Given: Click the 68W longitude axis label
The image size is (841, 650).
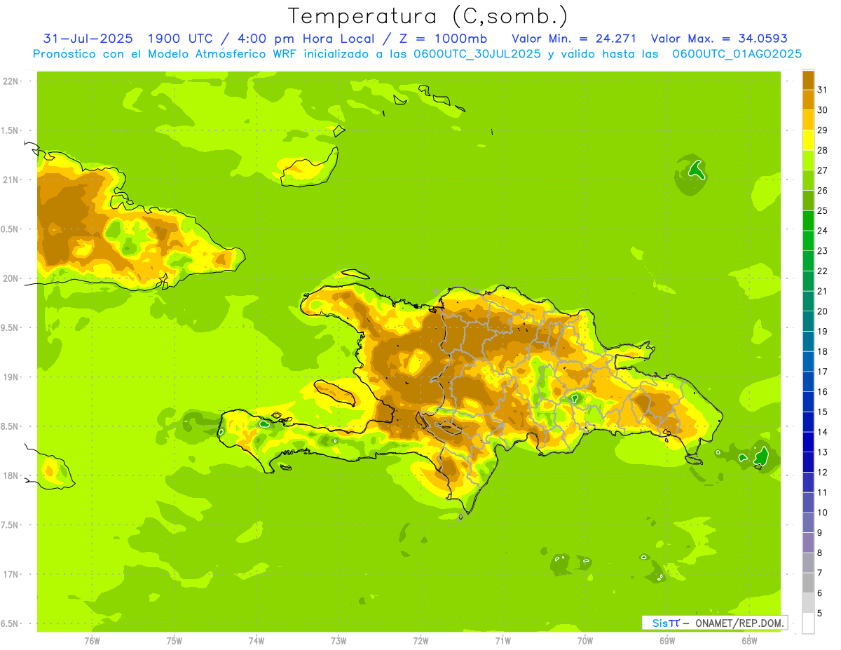Looking at the screenshot, I should point(749,641).
